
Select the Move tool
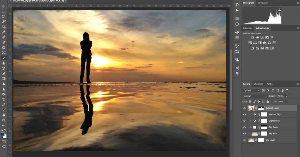[4, 6]
